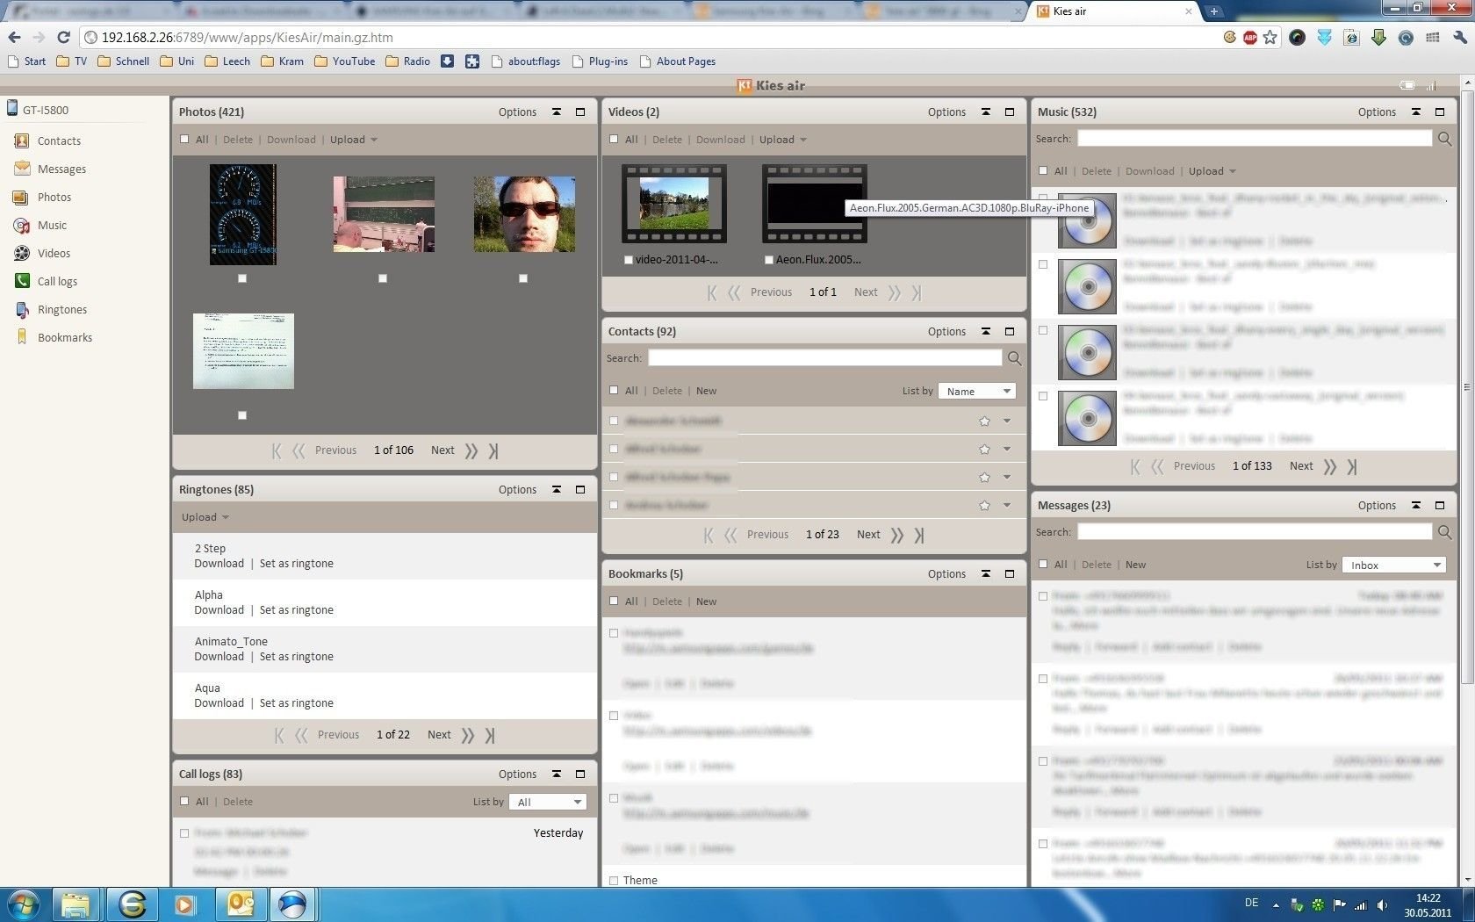Open the sunglasses man photo thumbnail
The height and width of the screenshot is (922, 1475).
tap(524, 214)
